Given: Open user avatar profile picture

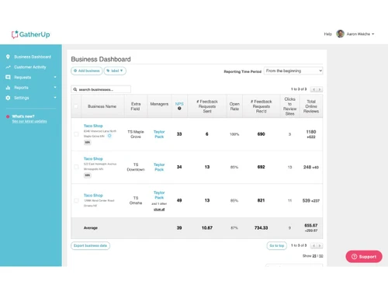Looking at the screenshot, I should (340, 34).
